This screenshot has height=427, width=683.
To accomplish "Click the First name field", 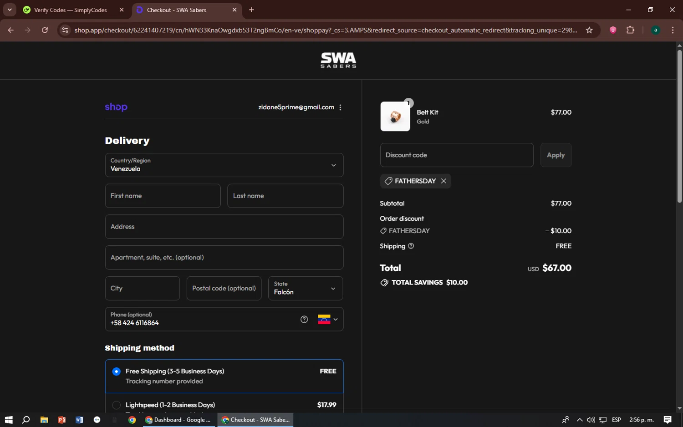I will (163, 196).
